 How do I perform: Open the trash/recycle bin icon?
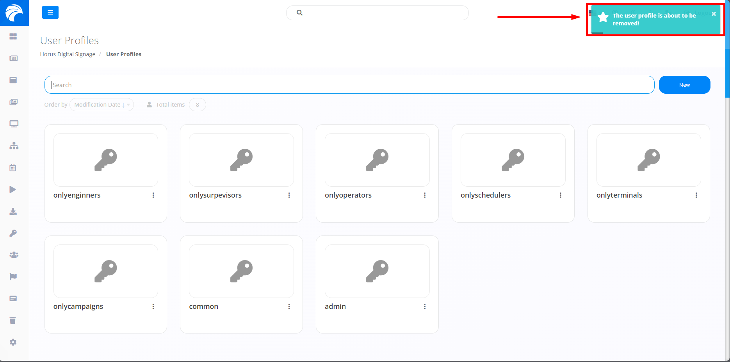pyautogui.click(x=13, y=320)
